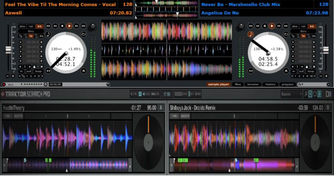334x176 pixels.
Task: Select abs. mode on the right deck
Action: click(295, 26)
